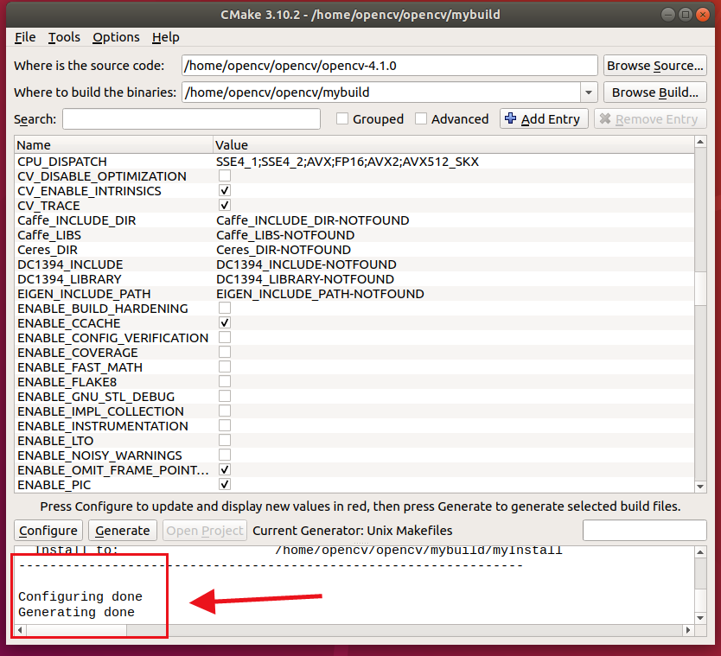Image resolution: width=721 pixels, height=656 pixels.
Task: Toggle ENABLE_IMPL_COLLECTION checkbox
Action: [x=225, y=411]
